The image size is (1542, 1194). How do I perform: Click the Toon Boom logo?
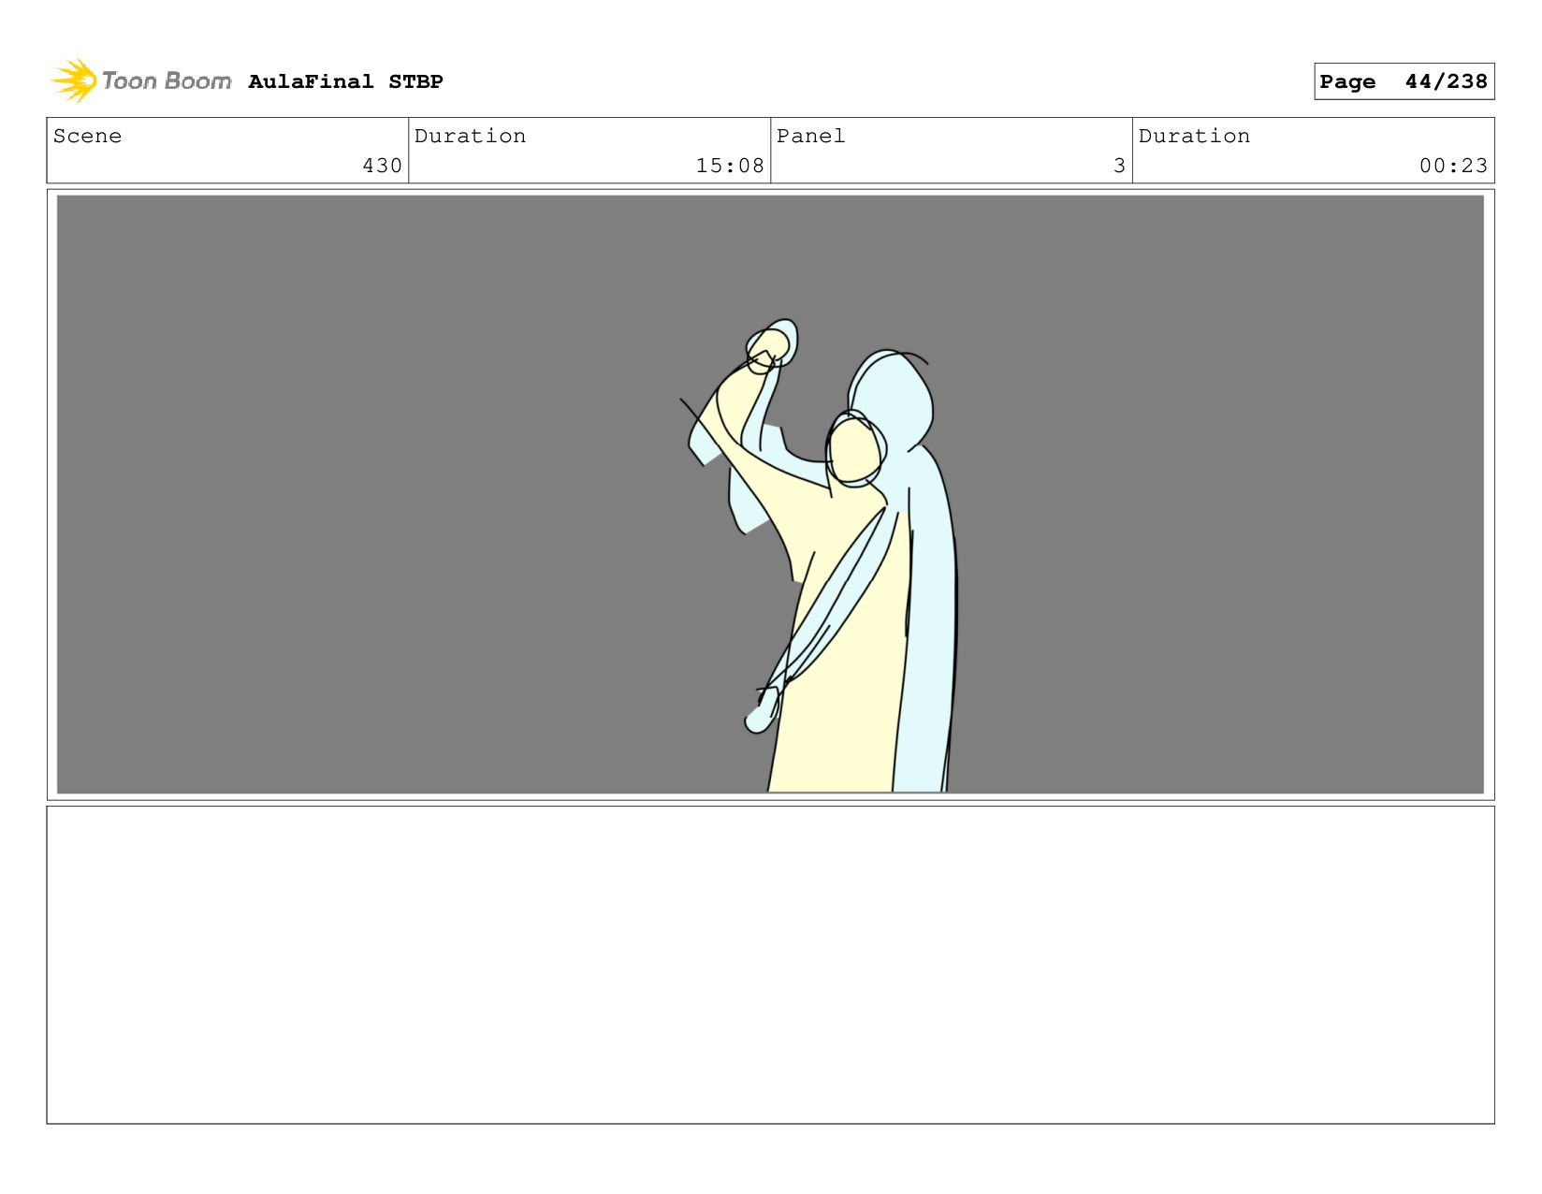140,80
